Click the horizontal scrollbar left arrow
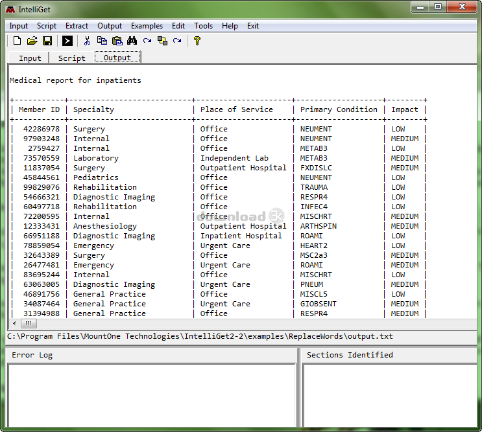482x432 pixels. (14, 323)
